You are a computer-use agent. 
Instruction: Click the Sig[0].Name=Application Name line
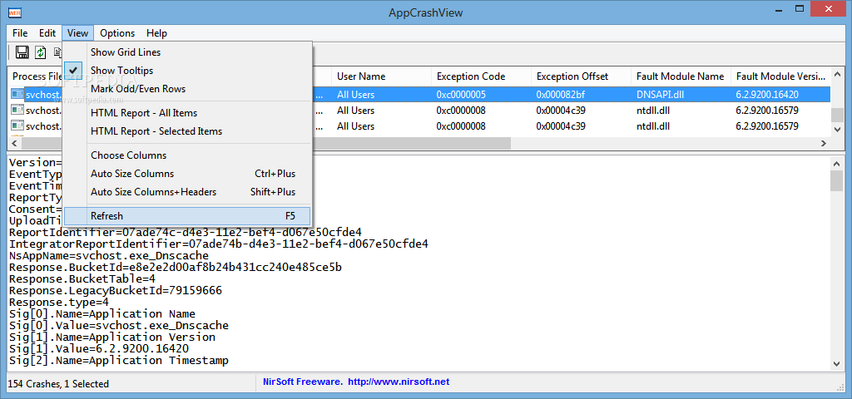[x=102, y=313]
